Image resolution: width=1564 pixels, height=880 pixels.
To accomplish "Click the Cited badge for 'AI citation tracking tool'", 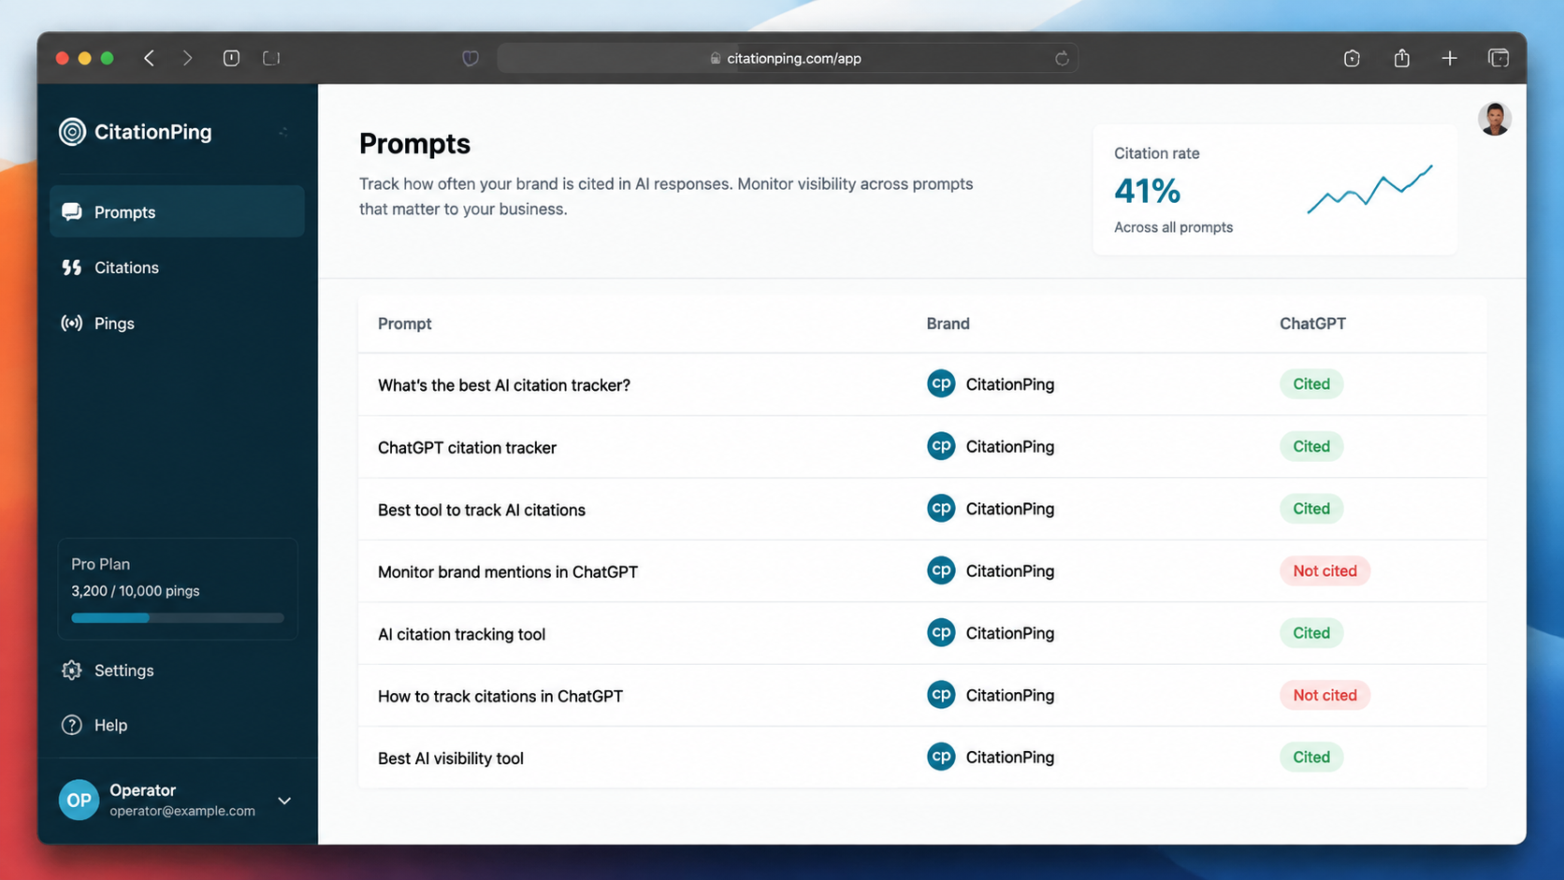I will coord(1311,632).
